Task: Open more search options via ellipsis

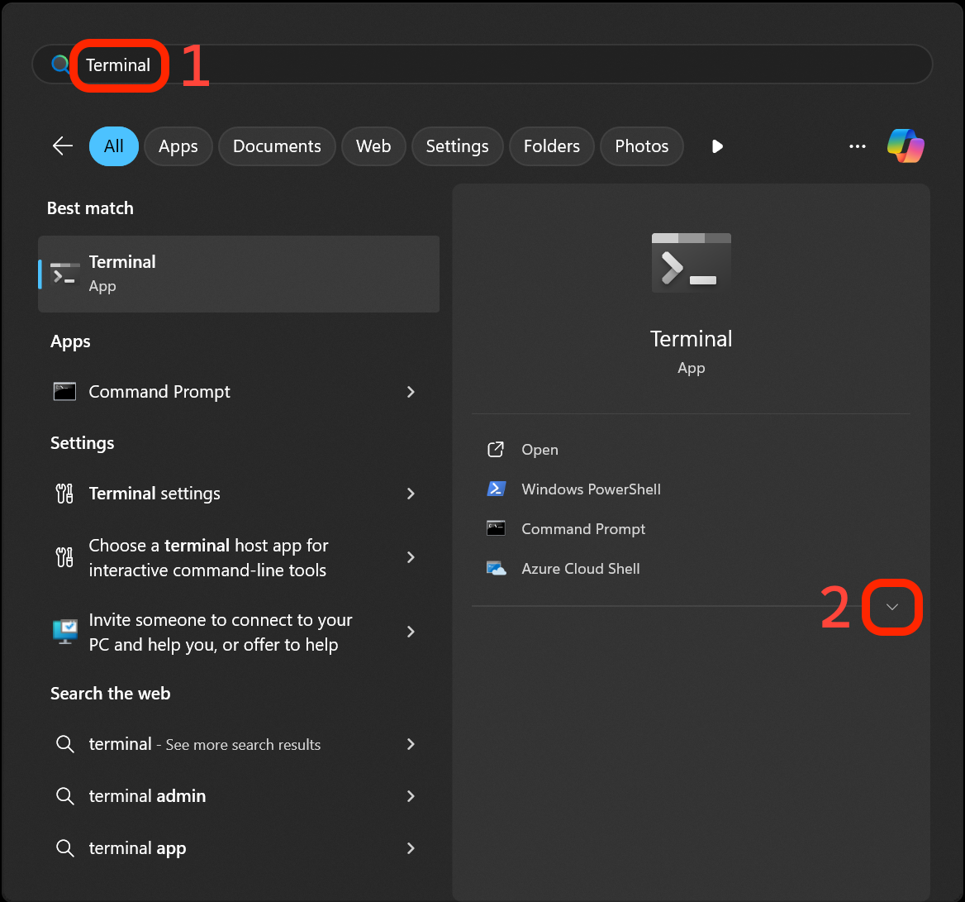Action: (x=857, y=146)
